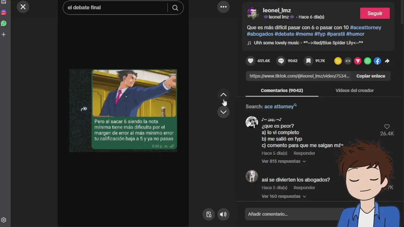The height and width of the screenshot is (227, 404).
Task: Click the auto-scroll icon beside the speaker
Action: tap(209, 214)
